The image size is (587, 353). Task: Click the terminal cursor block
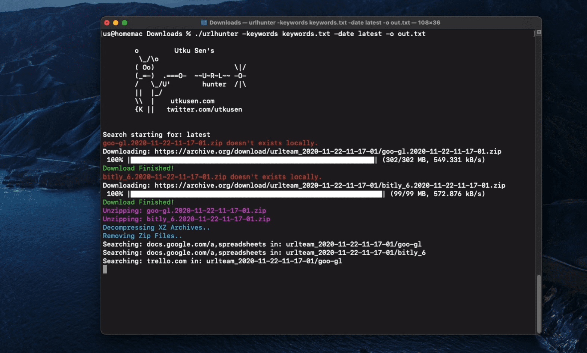105,269
